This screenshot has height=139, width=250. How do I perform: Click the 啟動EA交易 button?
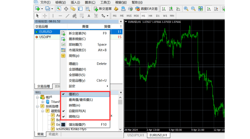coord(146,9)
